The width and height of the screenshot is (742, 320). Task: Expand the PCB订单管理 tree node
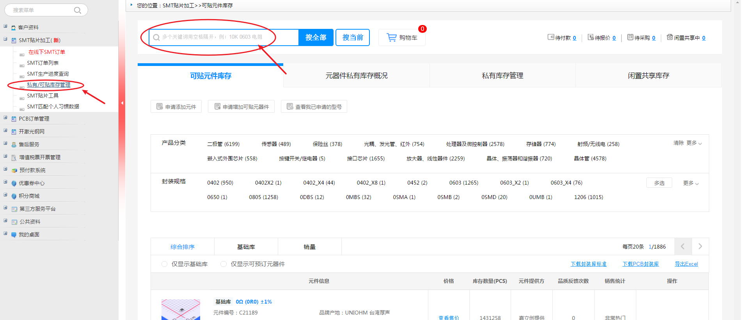5,117
